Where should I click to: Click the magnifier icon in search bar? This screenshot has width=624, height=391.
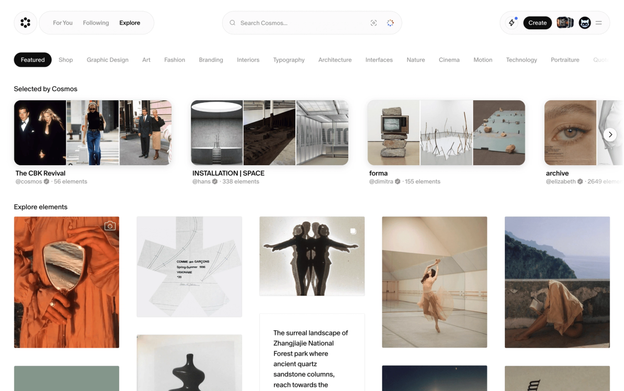pyautogui.click(x=232, y=23)
